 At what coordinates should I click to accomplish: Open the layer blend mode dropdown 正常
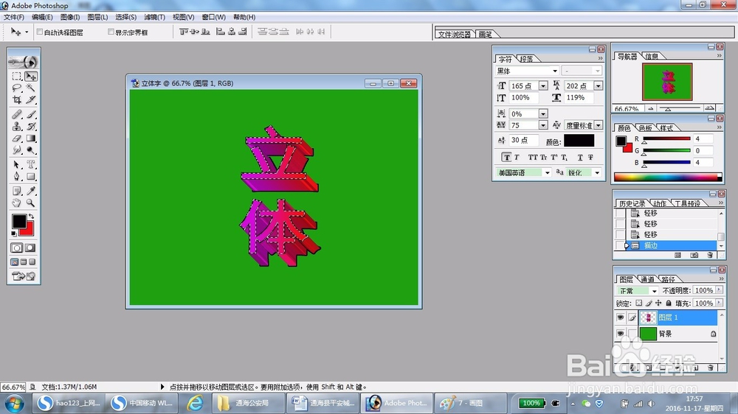654,291
